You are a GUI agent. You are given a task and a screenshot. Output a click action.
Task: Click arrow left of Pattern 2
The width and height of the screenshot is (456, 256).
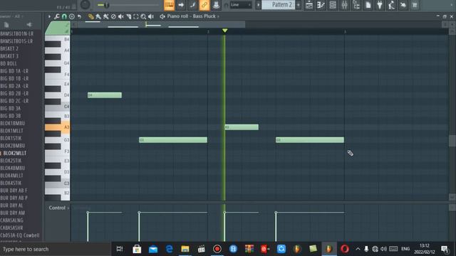[258, 5]
